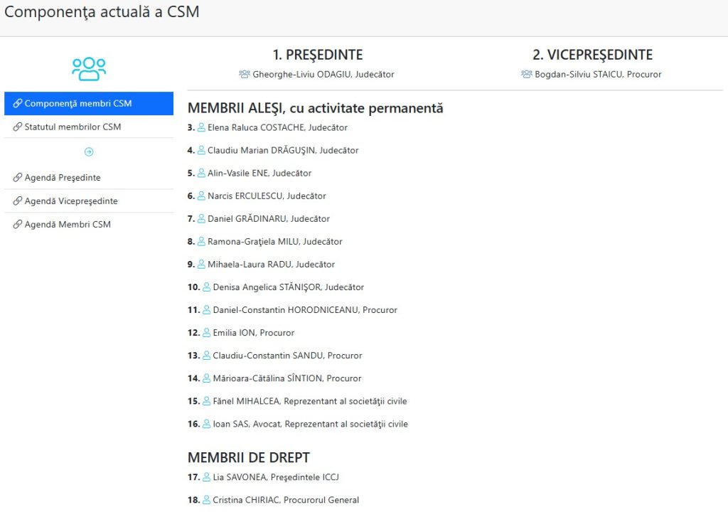Open member Narcis ERCULESCU, Judecător

point(267,196)
